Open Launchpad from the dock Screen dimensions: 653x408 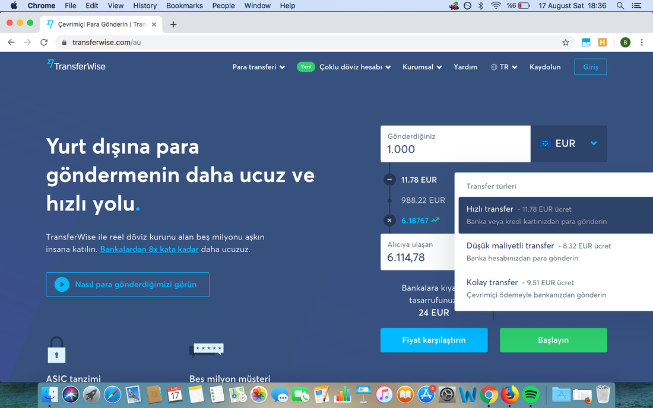pos(91,394)
